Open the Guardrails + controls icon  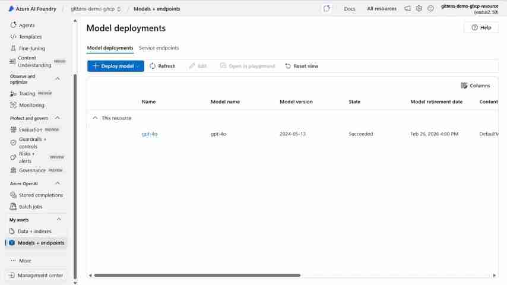pos(13,142)
